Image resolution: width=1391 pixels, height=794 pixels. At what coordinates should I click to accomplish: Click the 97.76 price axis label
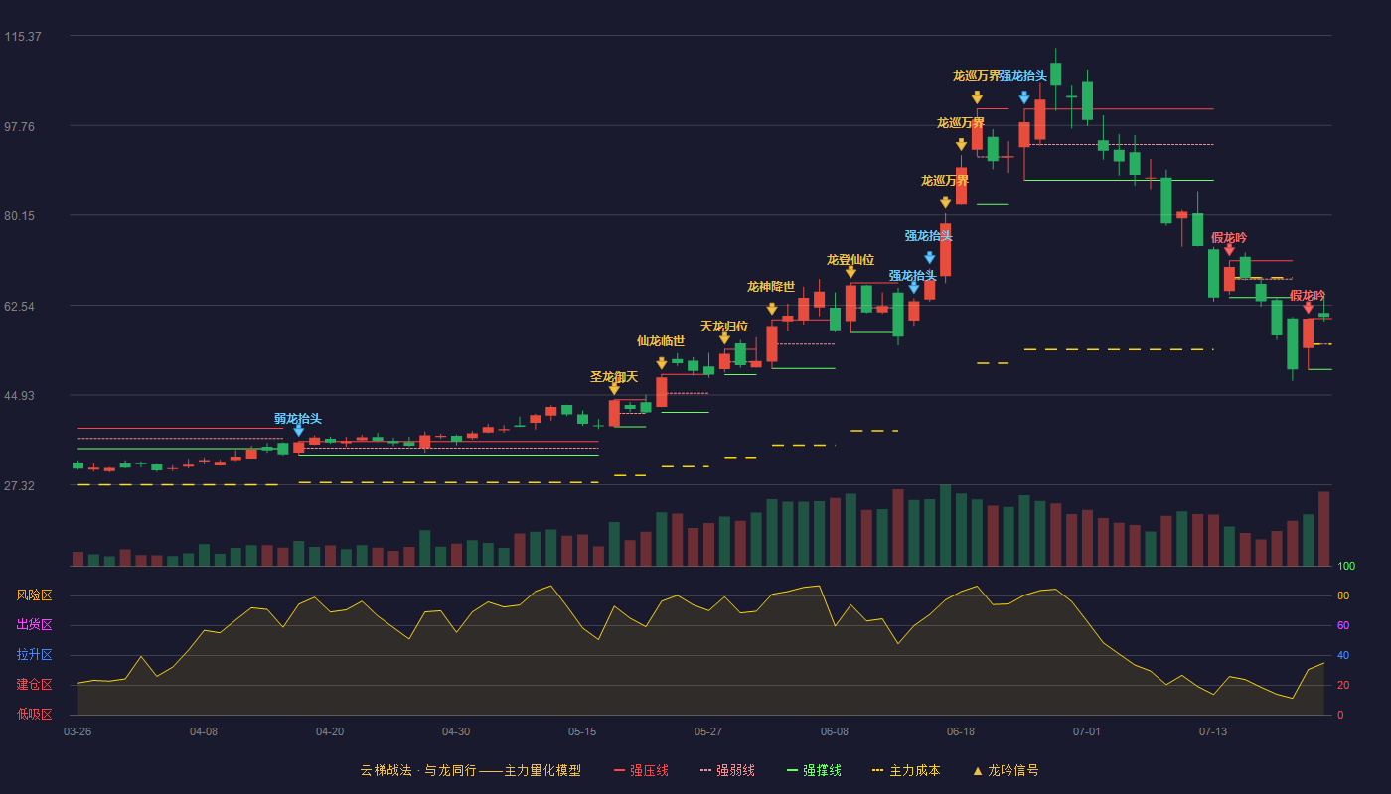click(x=23, y=126)
